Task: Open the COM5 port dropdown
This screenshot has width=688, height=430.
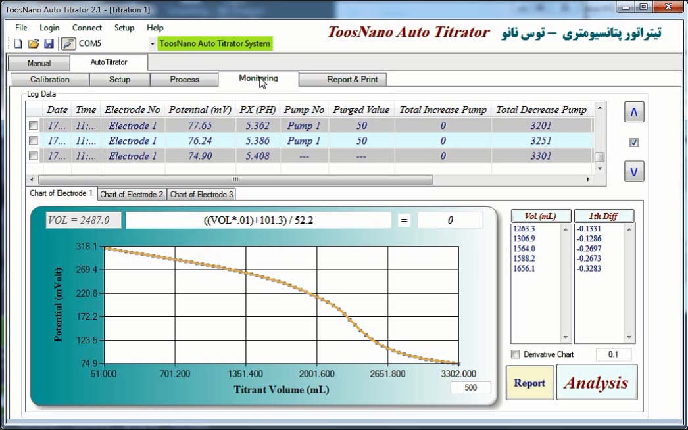Action: (x=153, y=44)
